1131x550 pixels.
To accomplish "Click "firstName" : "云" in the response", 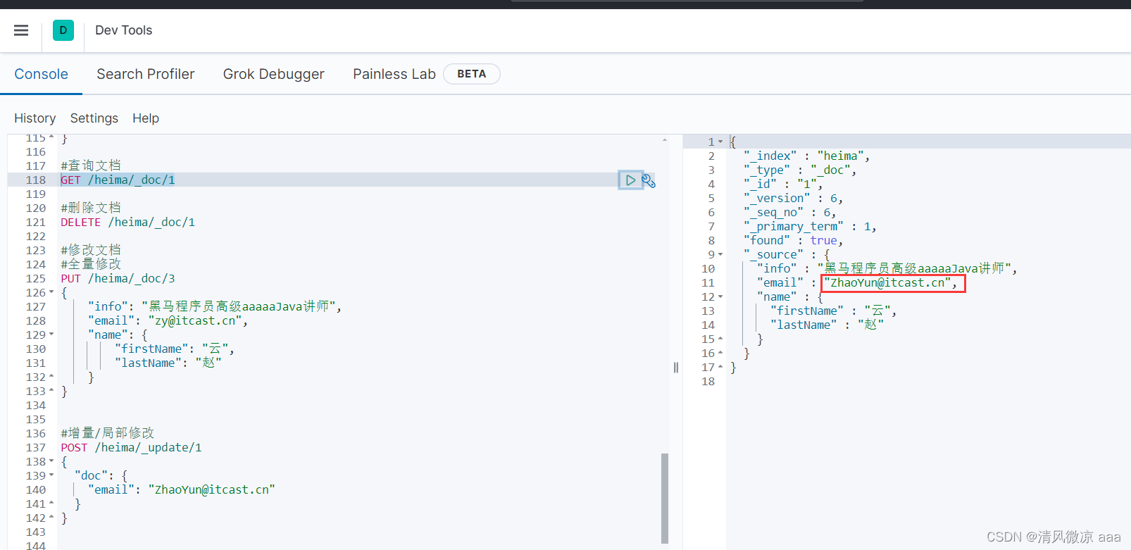I will [834, 311].
